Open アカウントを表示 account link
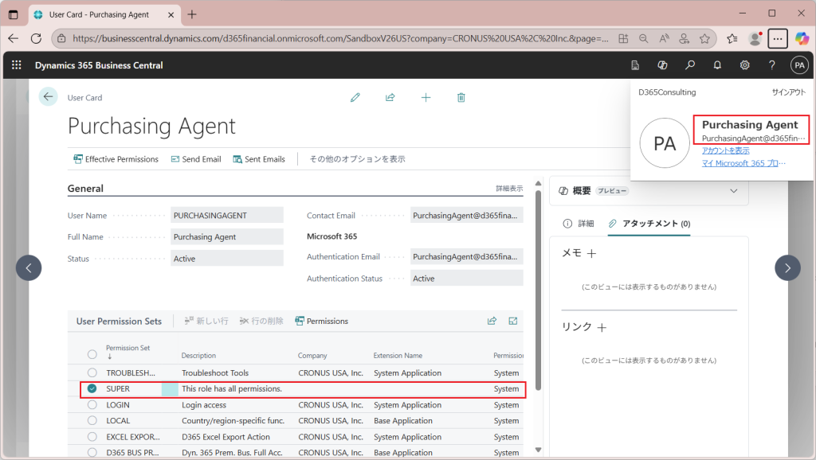Viewport: 816px width, 460px height. (725, 150)
